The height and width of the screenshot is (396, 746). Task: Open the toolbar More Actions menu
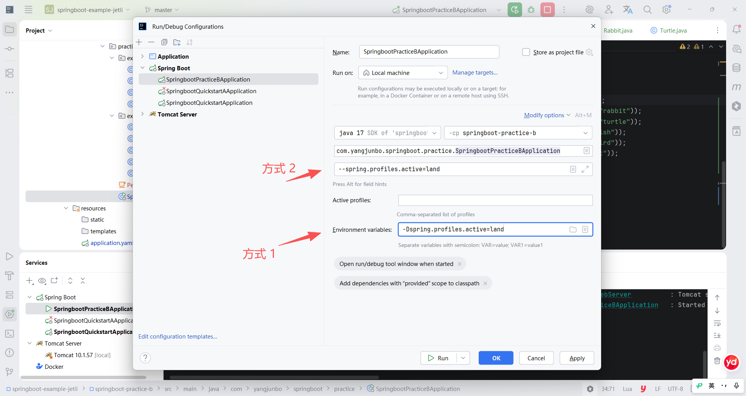(x=564, y=10)
